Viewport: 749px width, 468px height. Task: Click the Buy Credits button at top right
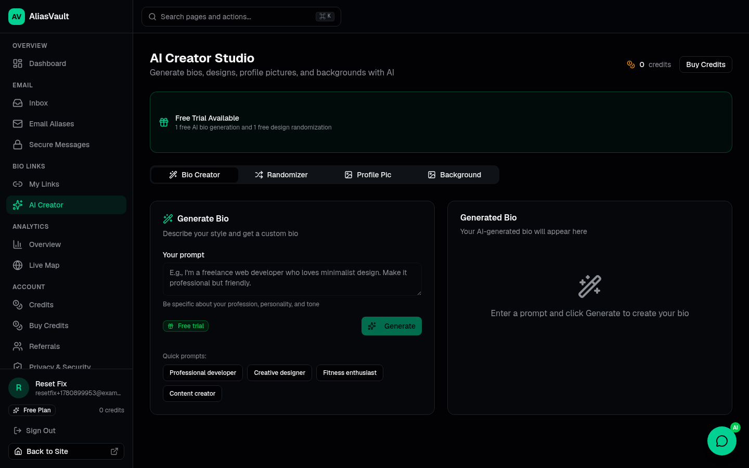click(706, 64)
